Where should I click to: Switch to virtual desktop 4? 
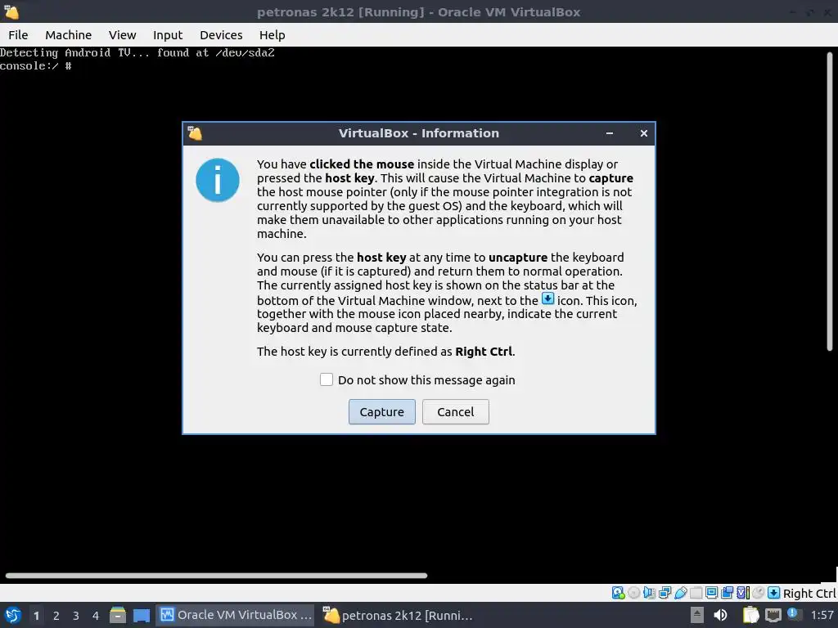pyautogui.click(x=96, y=615)
